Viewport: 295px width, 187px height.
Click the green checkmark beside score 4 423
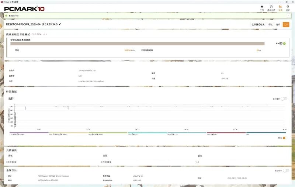(x=284, y=44)
